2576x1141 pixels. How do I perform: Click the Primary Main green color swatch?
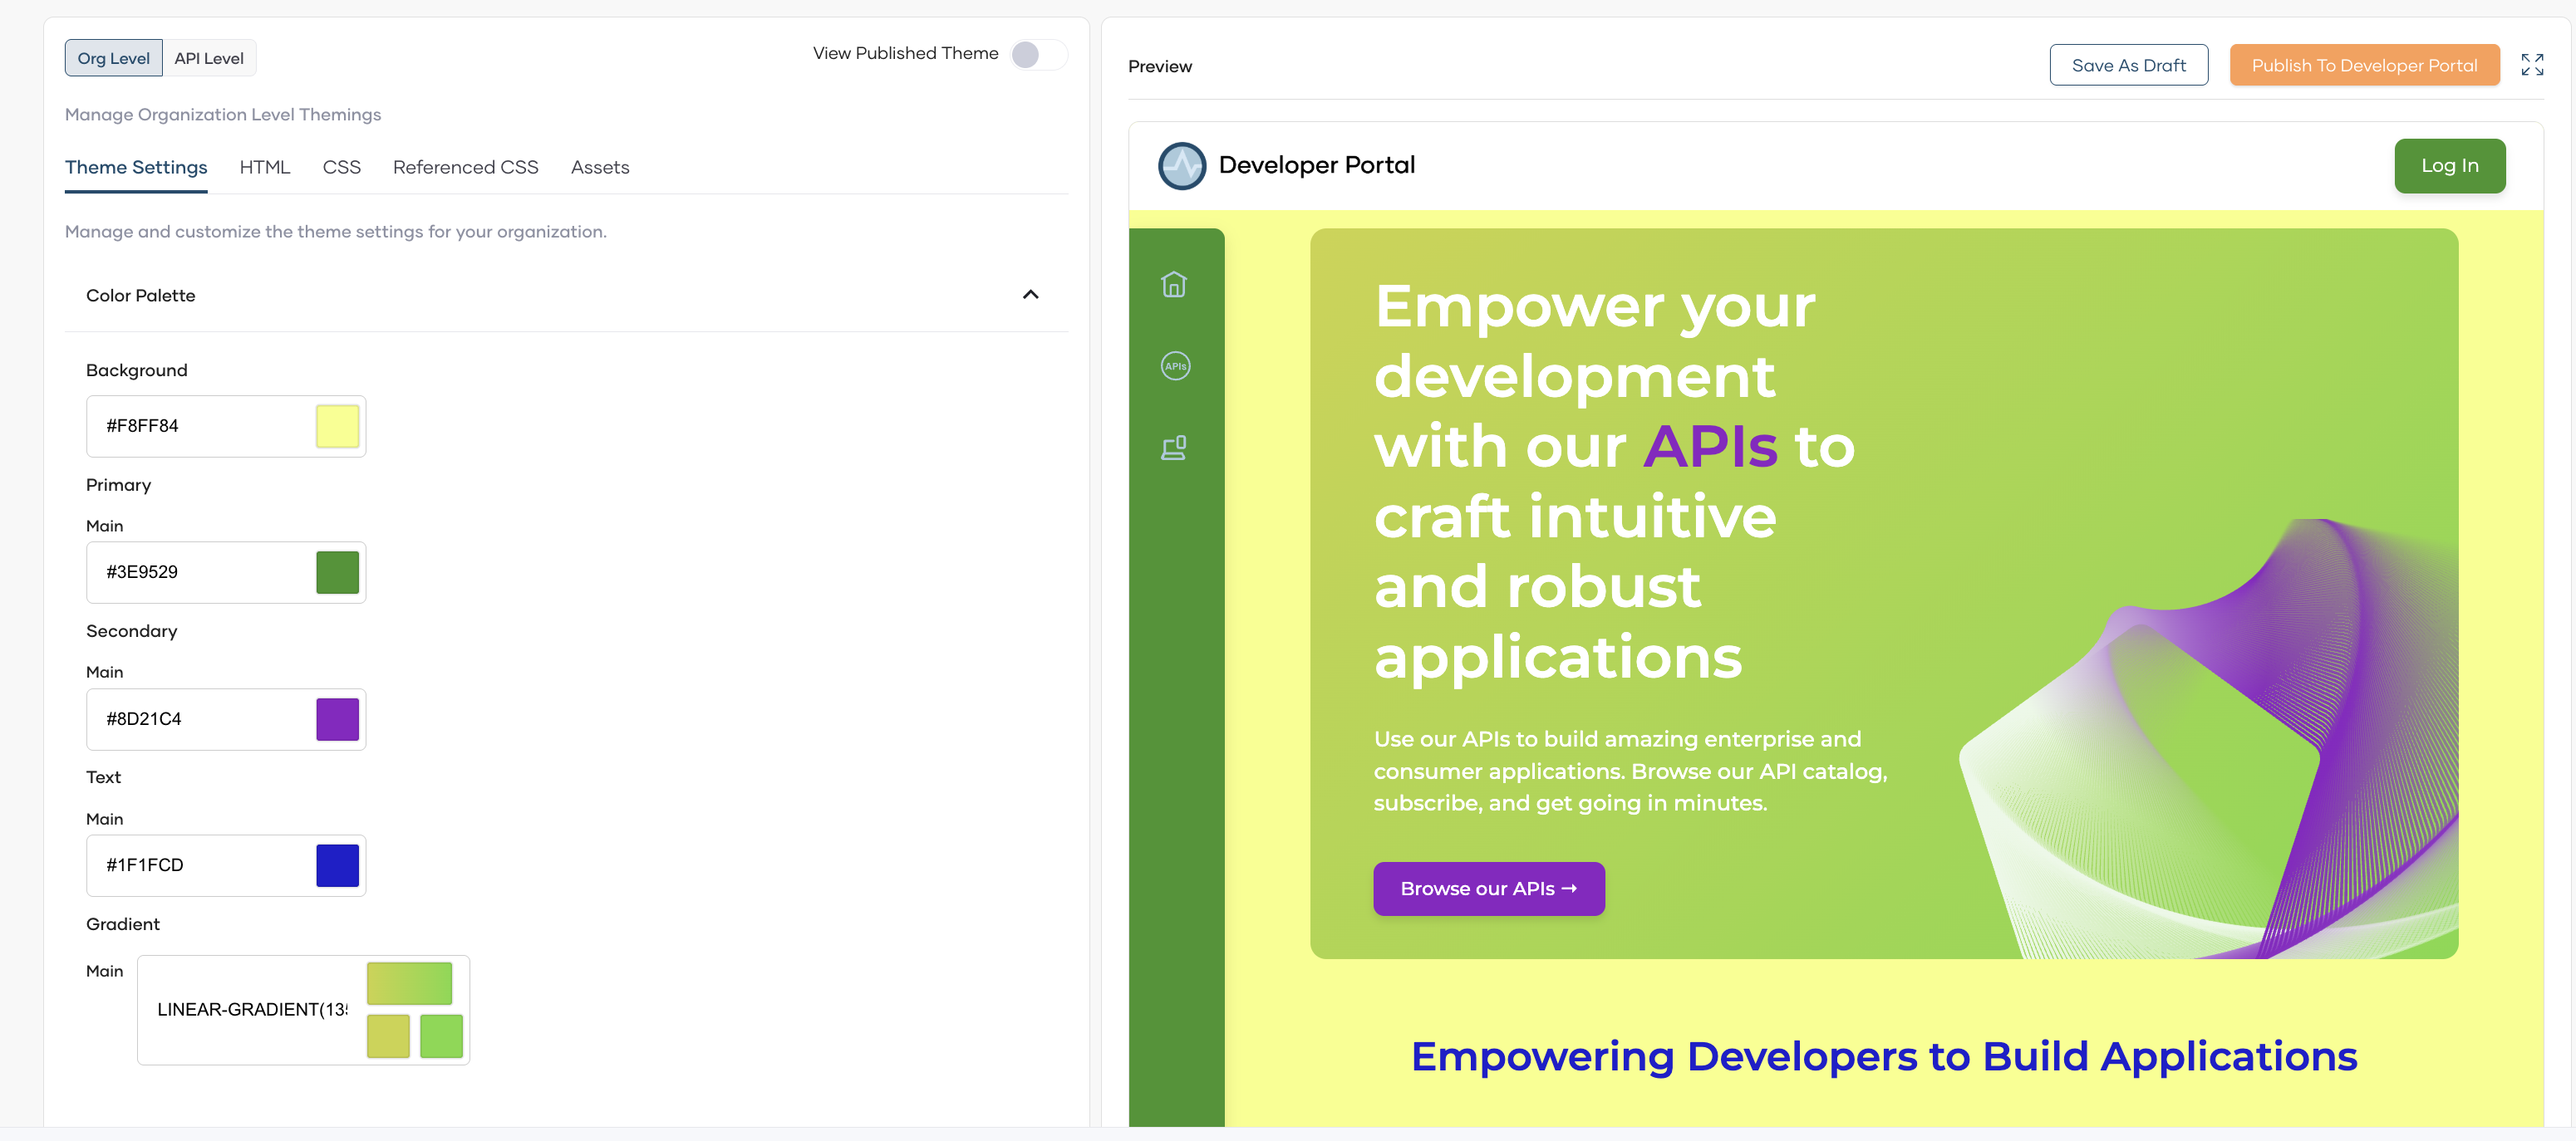338,571
